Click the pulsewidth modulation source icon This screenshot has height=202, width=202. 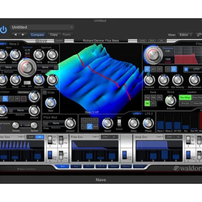pyautogui.click(x=11, y=110)
